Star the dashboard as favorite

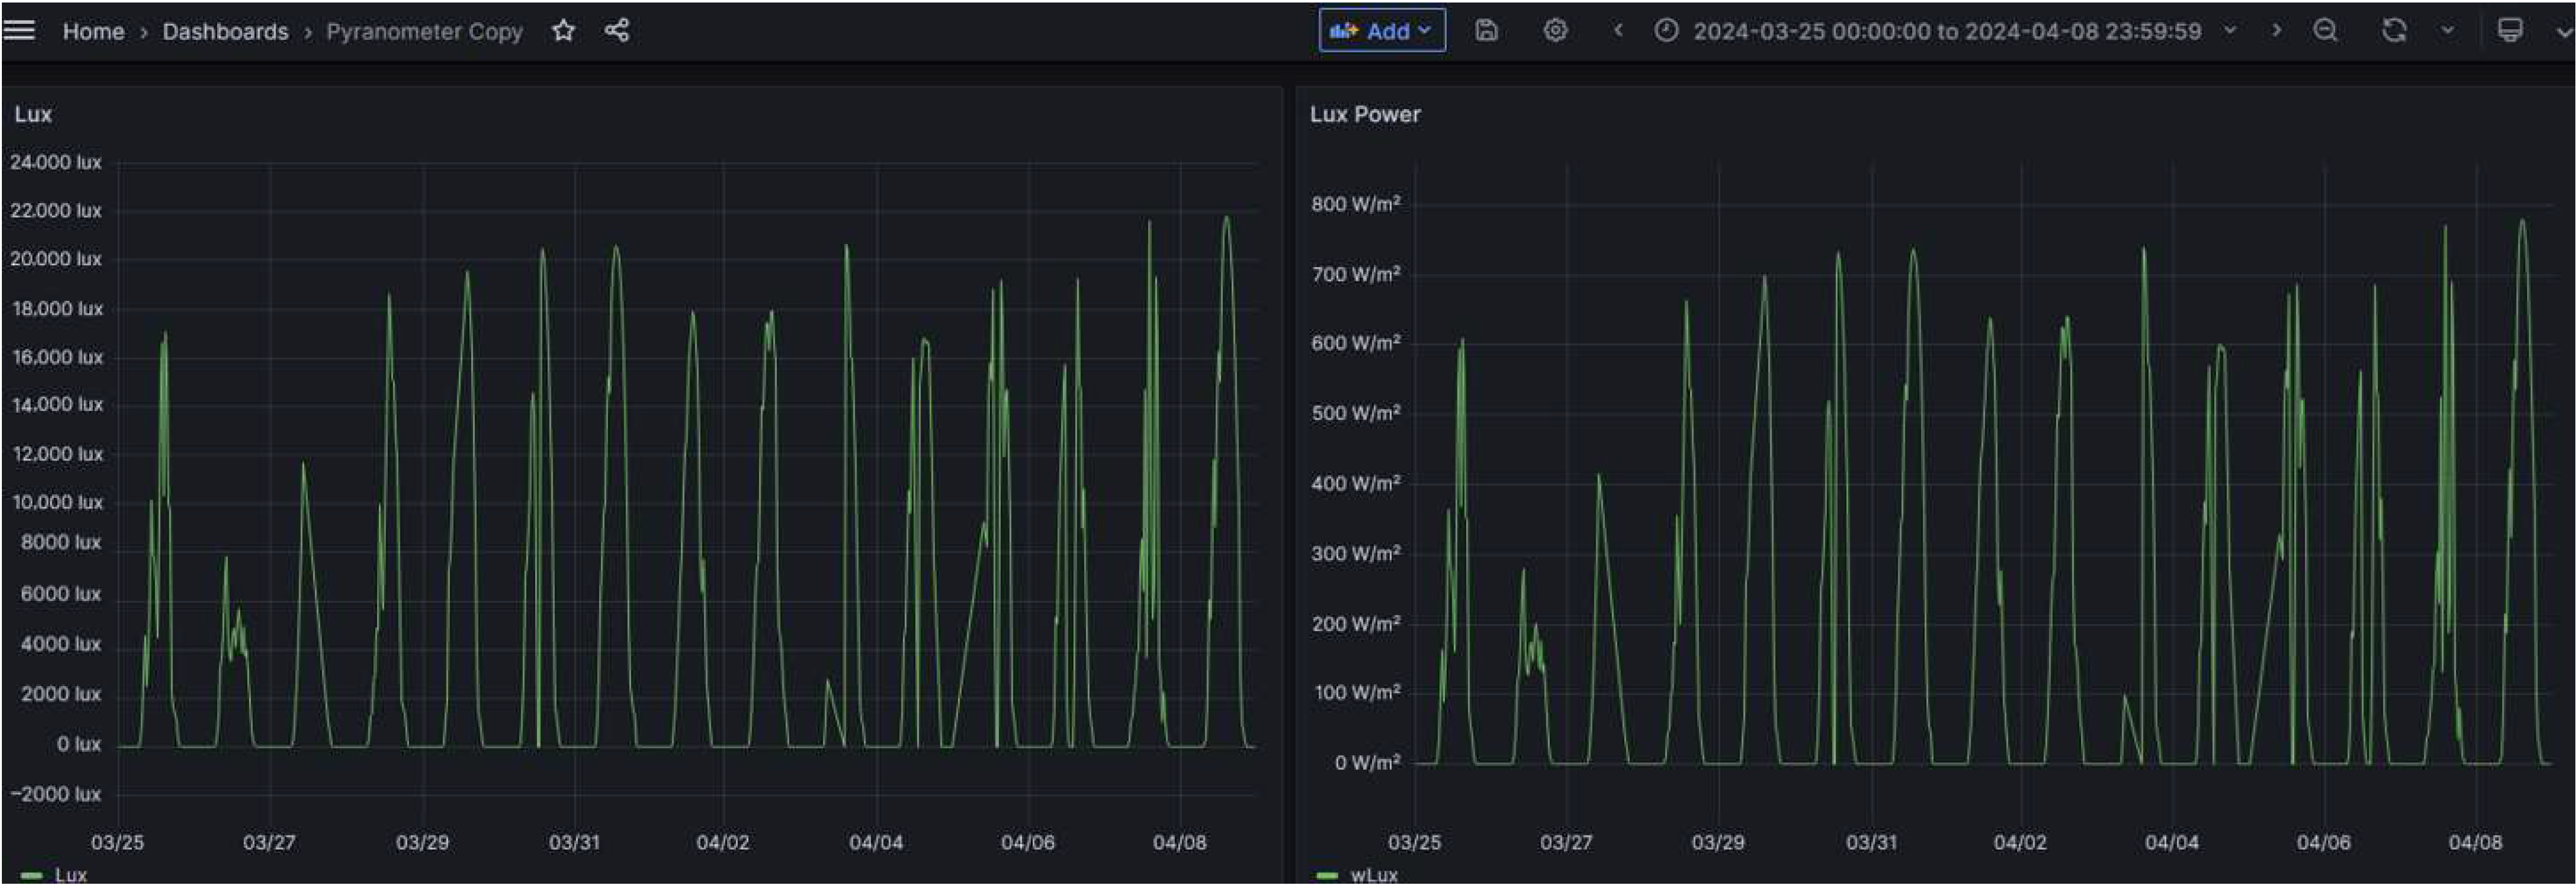tap(563, 30)
